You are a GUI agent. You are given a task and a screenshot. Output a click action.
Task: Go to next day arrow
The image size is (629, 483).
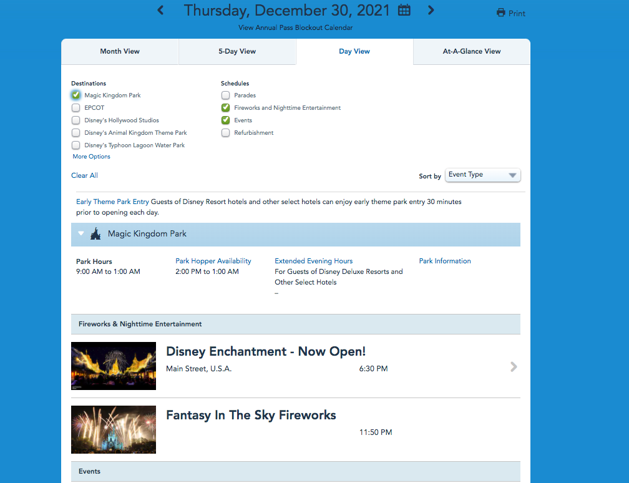[431, 10]
